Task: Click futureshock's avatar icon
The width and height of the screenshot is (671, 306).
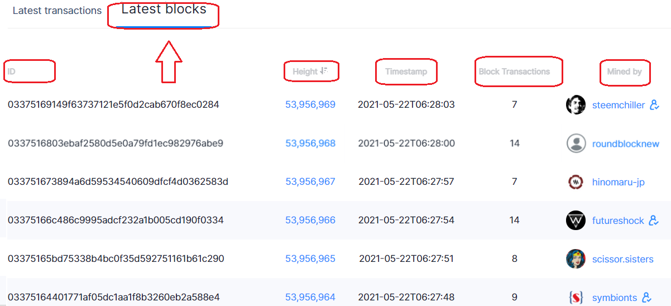Action: point(576,221)
